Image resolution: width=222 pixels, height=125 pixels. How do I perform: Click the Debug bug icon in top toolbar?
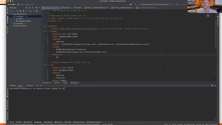point(177,5)
